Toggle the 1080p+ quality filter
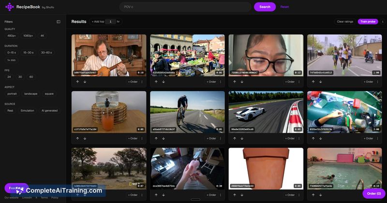The height and width of the screenshot is (203, 387). pyautogui.click(x=28, y=36)
